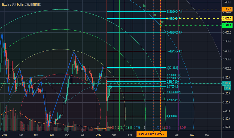The width and height of the screenshot is (234, 138).
Task: Click the 1d 1h countdown label
Action: [227, 88]
